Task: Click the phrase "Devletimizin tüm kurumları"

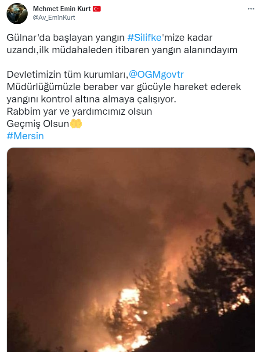Action: (x=67, y=75)
